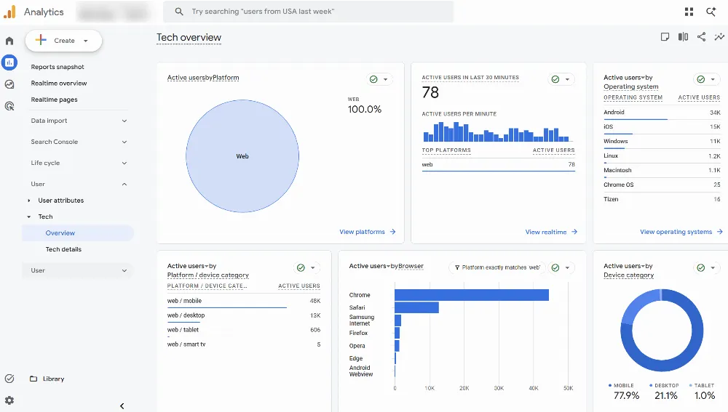Viewport: 728px width, 412px height.
Task: Click the web / desktop row
Action: 244,315
